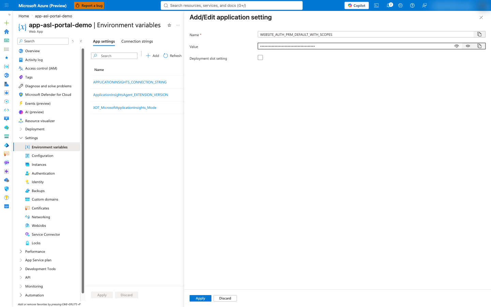Tick the Deployment slot setting checkbox
The image size is (491, 307).
pyautogui.click(x=261, y=58)
